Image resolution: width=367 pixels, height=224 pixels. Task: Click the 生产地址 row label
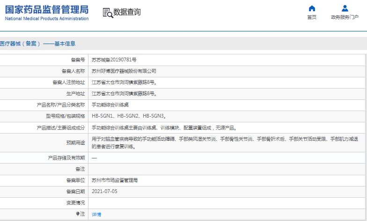[75, 94]
